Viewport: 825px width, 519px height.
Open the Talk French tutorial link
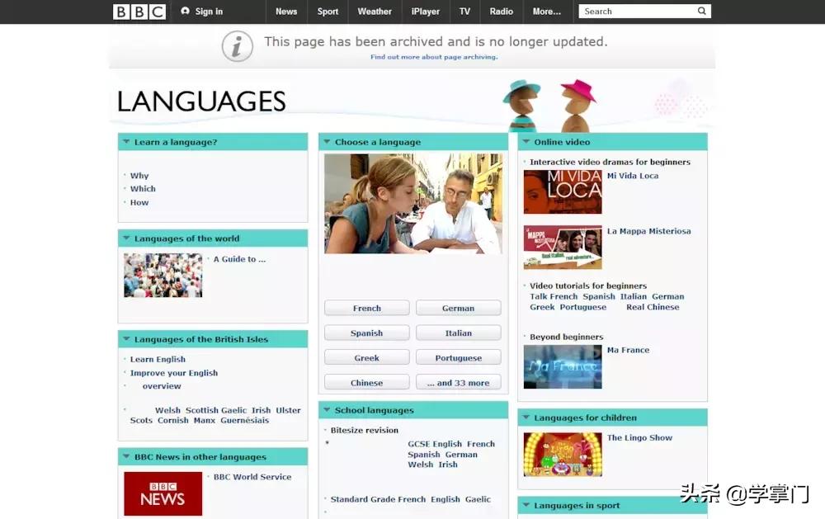tap(554, 296)
